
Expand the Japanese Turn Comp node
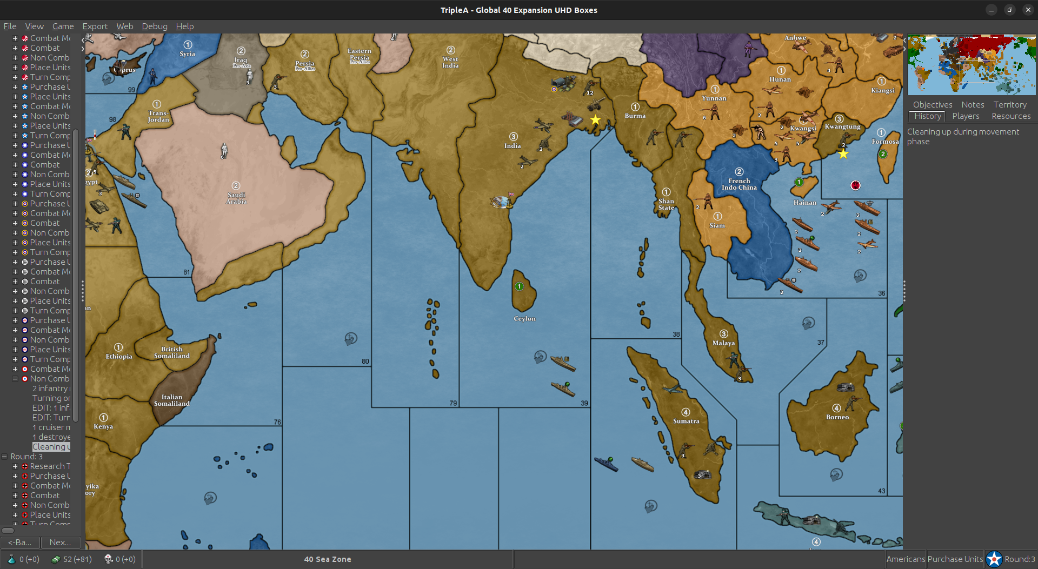tap(15, 77)
